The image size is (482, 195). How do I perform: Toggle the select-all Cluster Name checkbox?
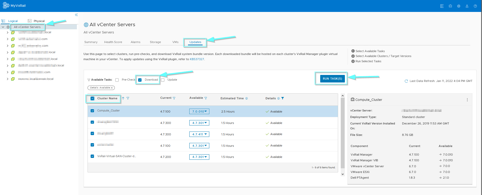[92, 98]
